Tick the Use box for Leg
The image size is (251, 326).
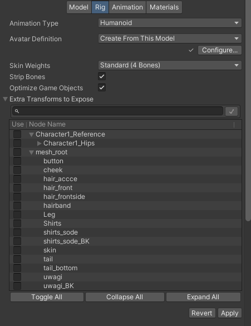pos(17,215)
